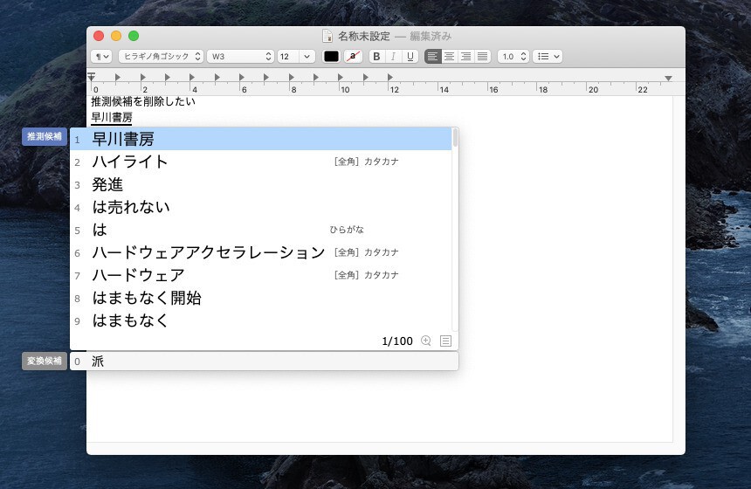Justify the text alignment
This screenshot has height=489, width=751.
pos(482,56)
